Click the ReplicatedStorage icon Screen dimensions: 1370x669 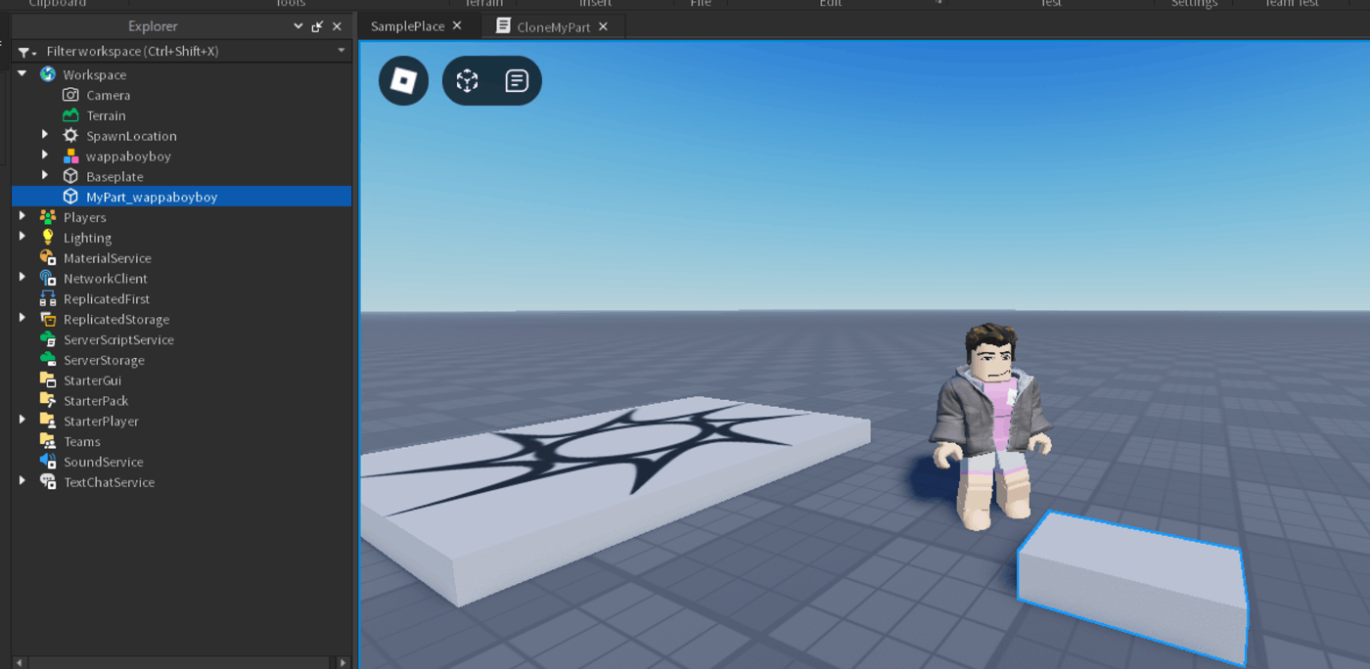pyautogui.click(x=47, y=320)
